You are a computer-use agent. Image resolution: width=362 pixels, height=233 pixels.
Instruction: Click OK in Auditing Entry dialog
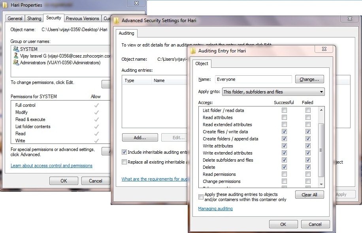[x=283, y=224]
